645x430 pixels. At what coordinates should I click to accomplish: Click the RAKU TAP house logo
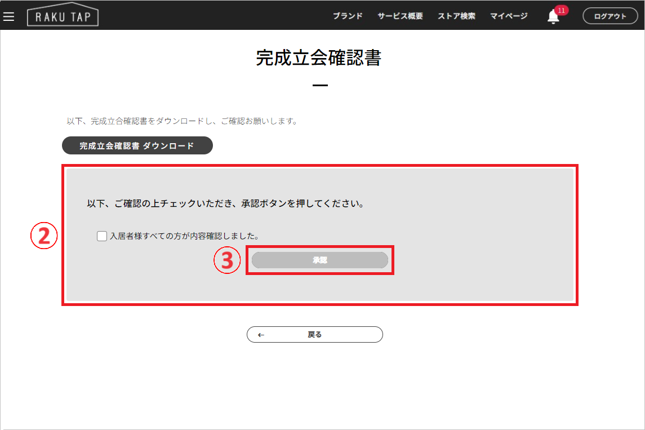click(63, 15)
